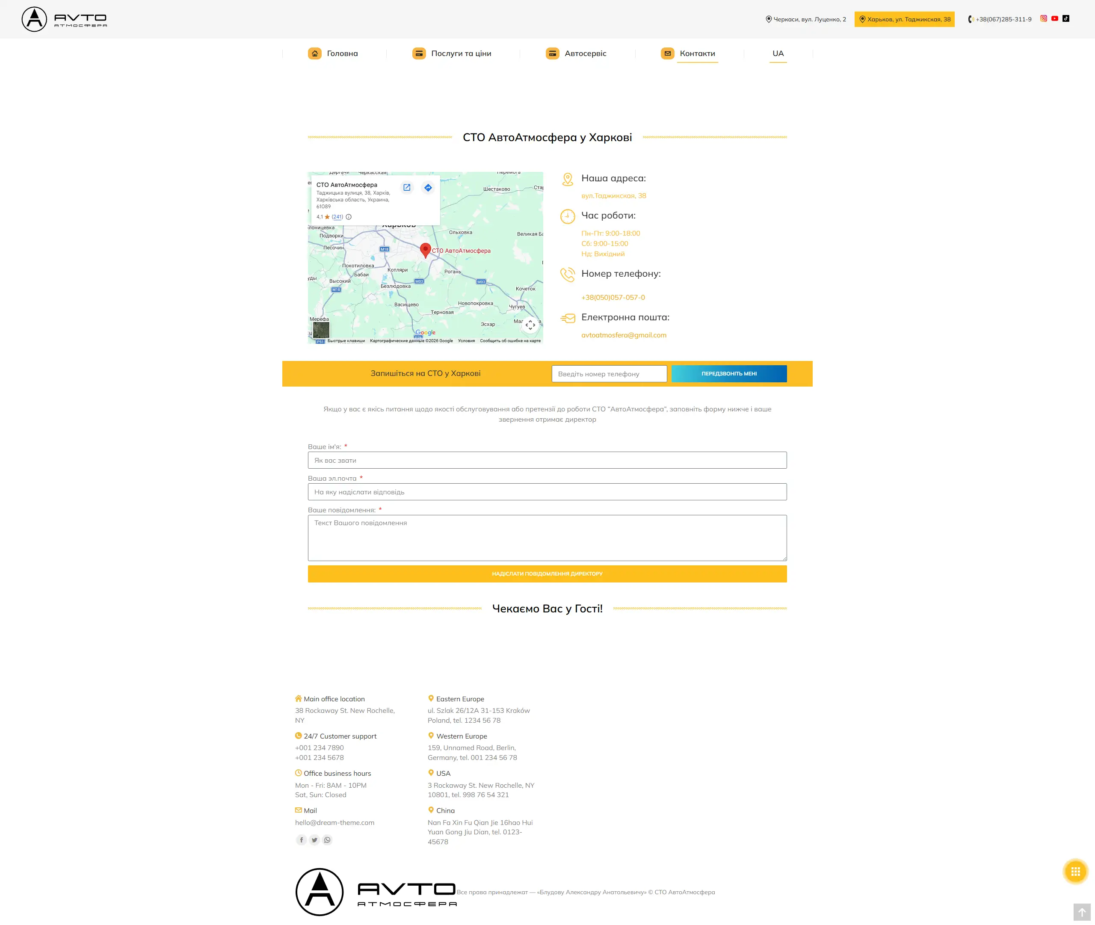Click the AvtoAtmosfera logo in header
Image resolution: width=1095 pixels, height=925 pixels.
(x=64, y=19)
